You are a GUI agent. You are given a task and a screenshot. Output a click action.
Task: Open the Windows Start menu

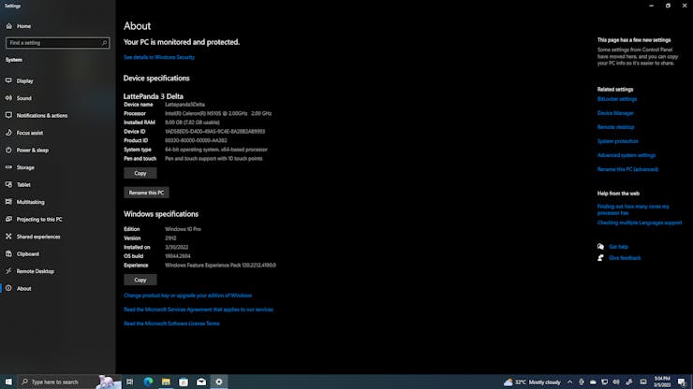8,382
